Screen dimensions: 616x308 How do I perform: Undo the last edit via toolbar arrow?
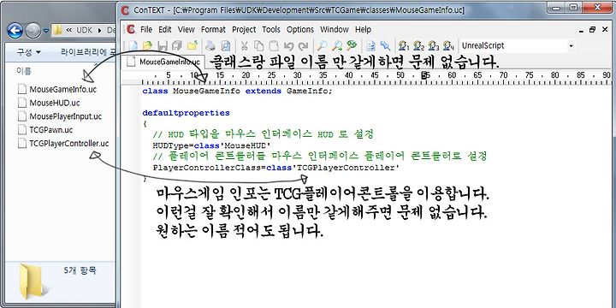pyautogui.click(x=288, y=45)
